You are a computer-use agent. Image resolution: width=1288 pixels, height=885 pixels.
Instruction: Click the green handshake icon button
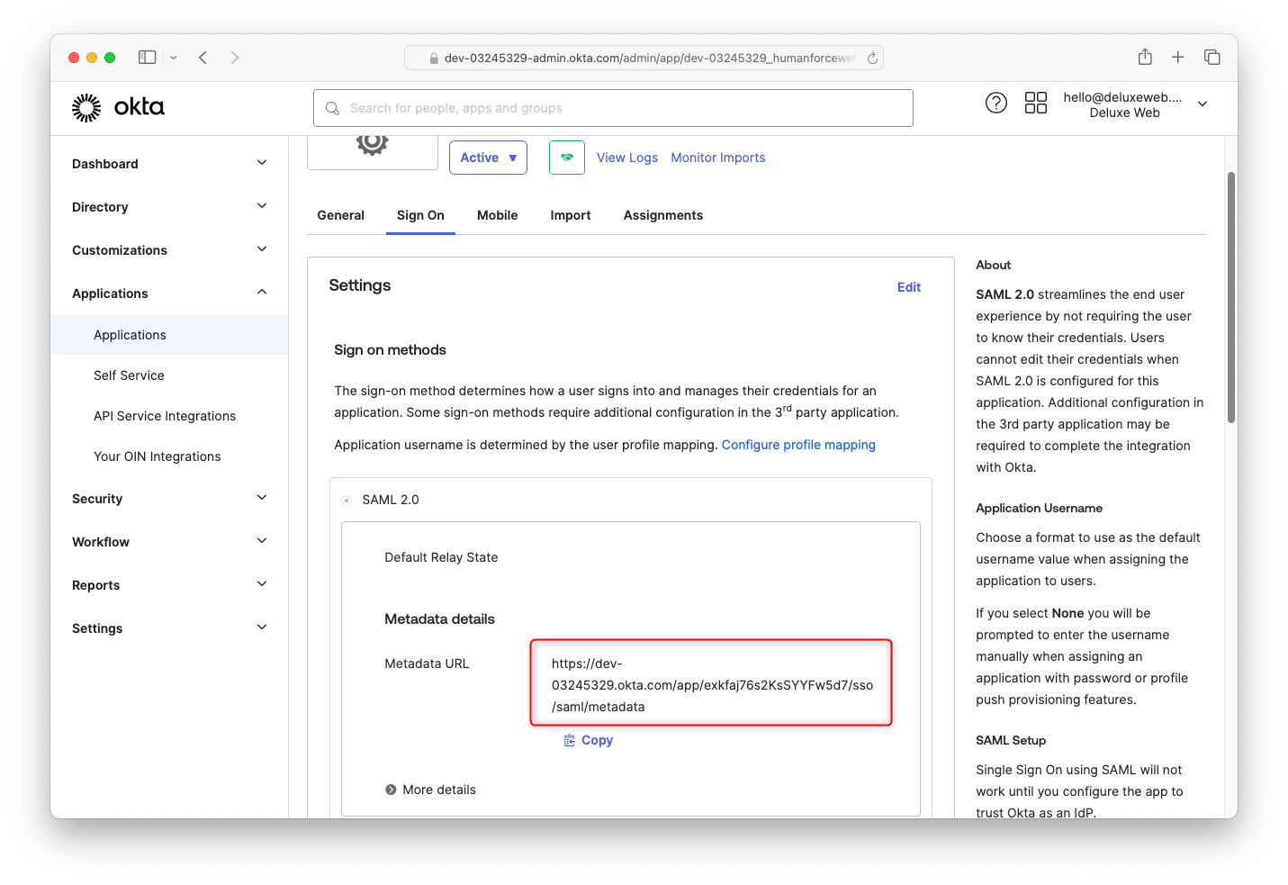coord(567,158)
